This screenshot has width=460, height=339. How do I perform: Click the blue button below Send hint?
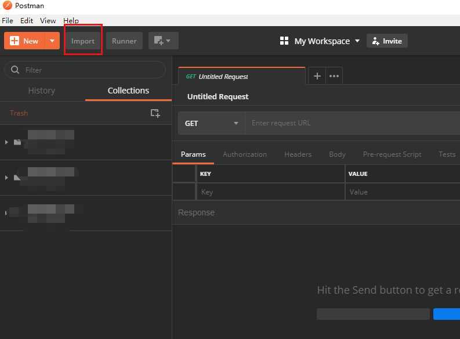coord(447,314)
